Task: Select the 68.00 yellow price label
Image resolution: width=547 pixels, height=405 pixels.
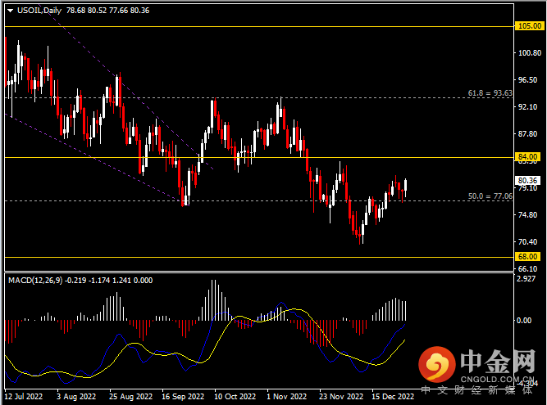Action: pyautogui.click(x=526, y=257)
